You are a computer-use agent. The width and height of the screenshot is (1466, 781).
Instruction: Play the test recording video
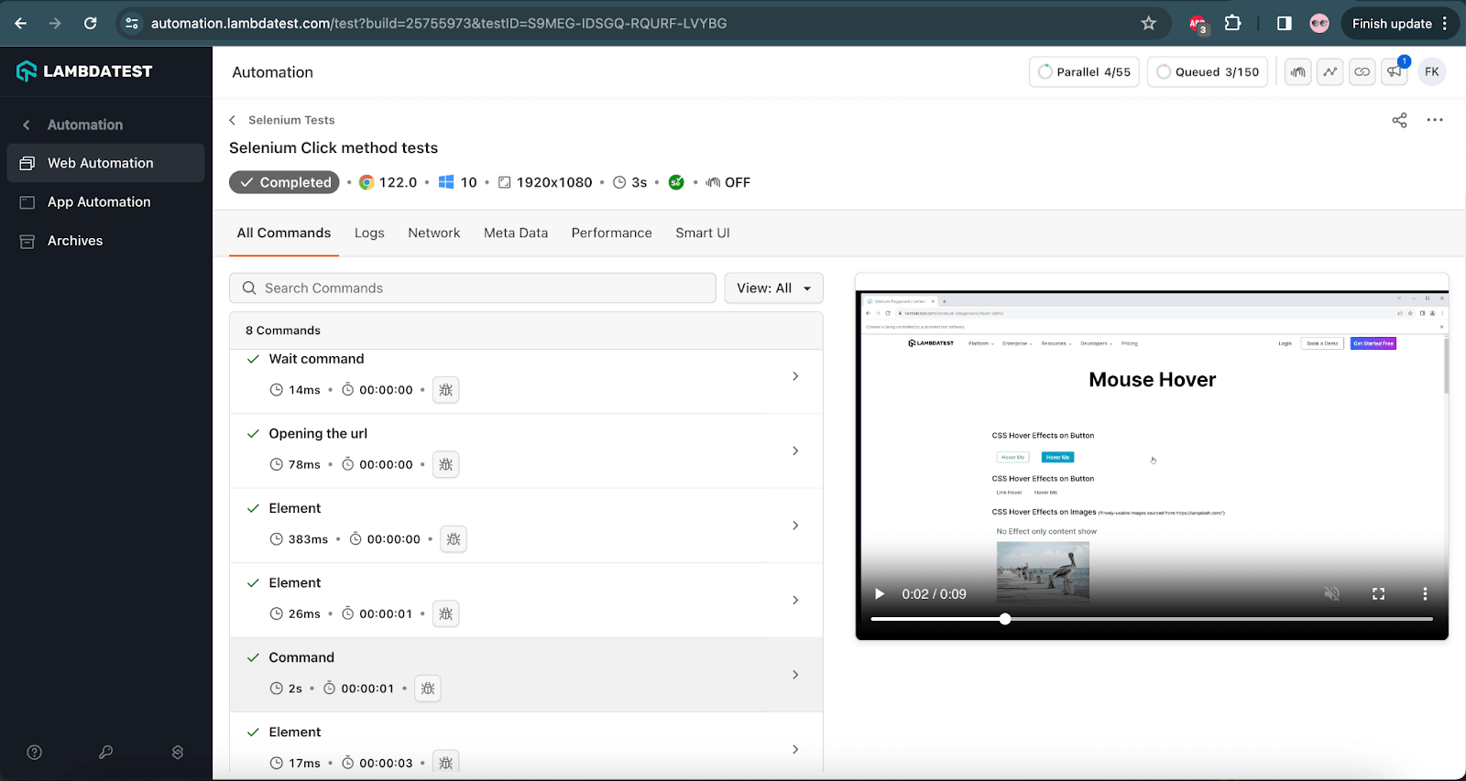pyautogui.click(x=880, y=594)
